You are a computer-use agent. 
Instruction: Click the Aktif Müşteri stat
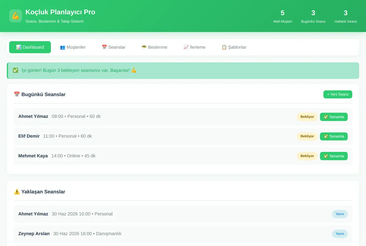[x=282, y=16]
